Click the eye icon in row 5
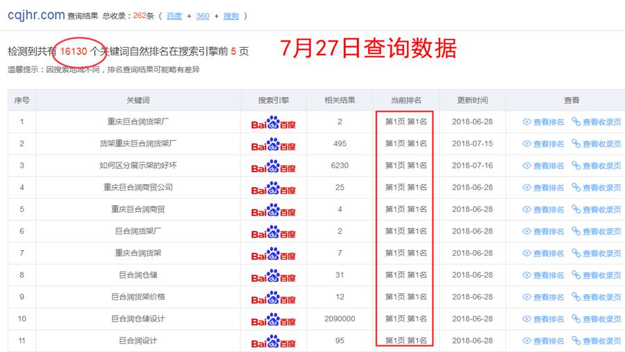Viewport: 625px width, 352px height. point(526,209)
